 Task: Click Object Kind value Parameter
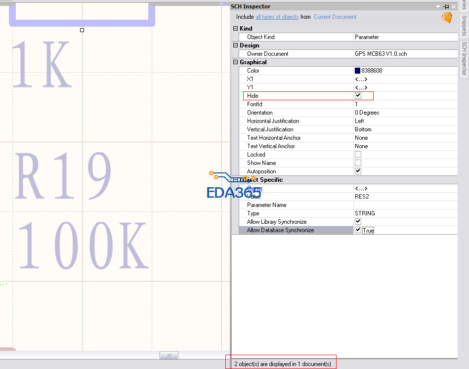[405, 37]
